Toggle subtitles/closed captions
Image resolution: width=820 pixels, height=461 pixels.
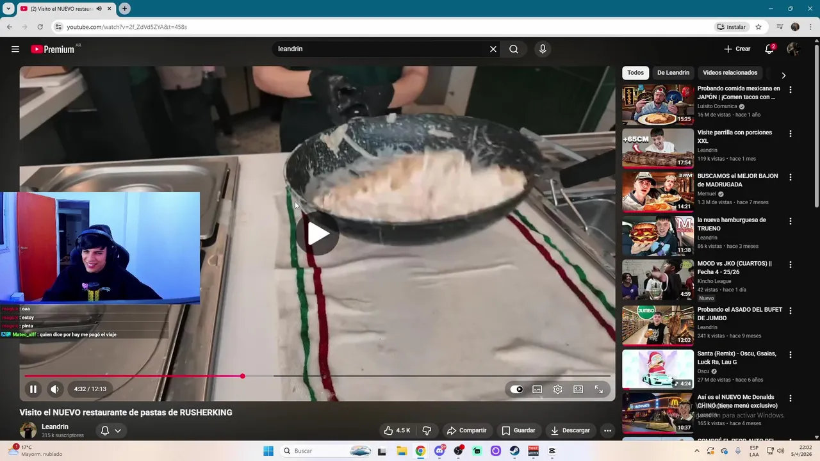click(537, 389)
